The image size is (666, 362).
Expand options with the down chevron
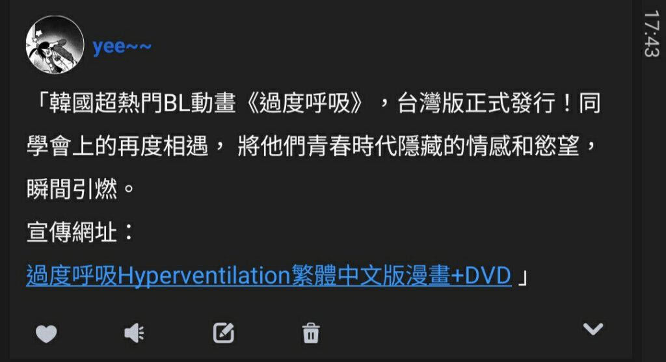593,329
